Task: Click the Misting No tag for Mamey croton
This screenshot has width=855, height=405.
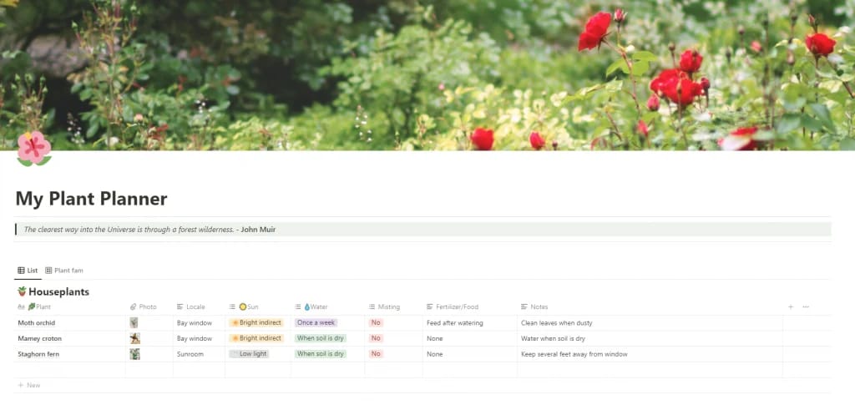Action: [376, 338]
